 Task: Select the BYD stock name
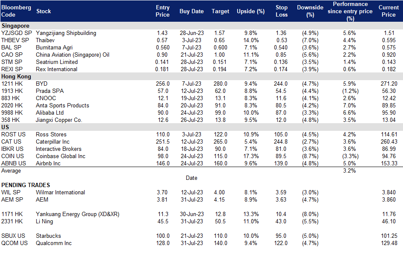coord(41,84)
